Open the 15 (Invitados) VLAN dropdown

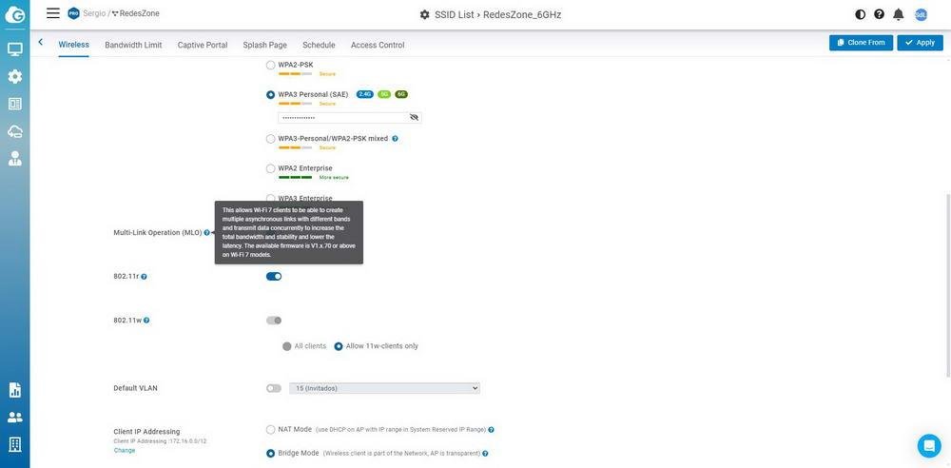point(384,388)
